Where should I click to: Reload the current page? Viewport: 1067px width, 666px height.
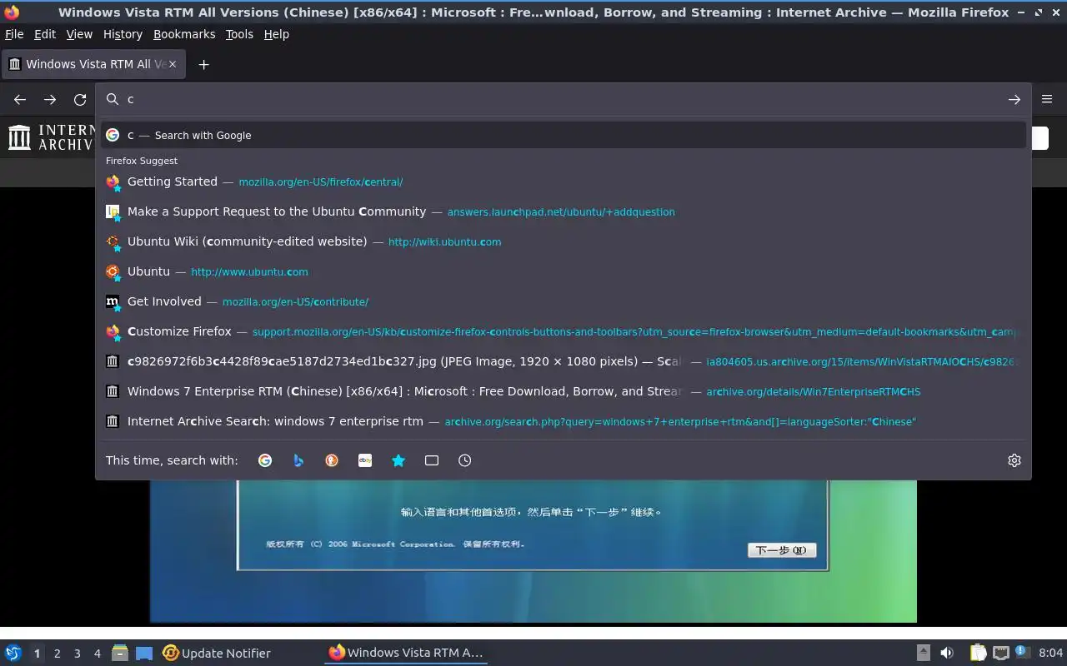[80, 100]
